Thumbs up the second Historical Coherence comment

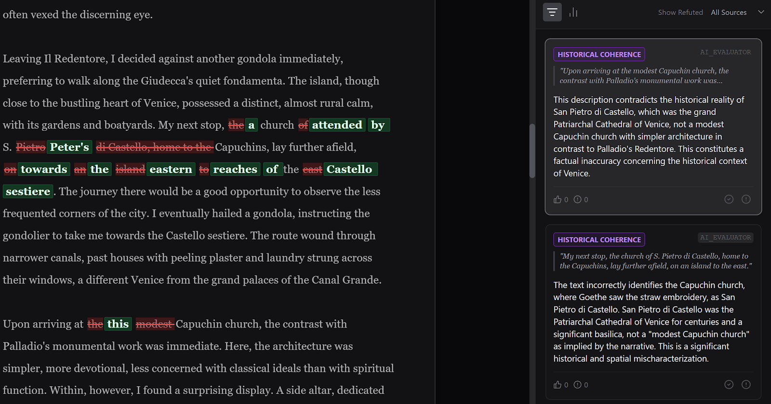[x=558, y=385]
